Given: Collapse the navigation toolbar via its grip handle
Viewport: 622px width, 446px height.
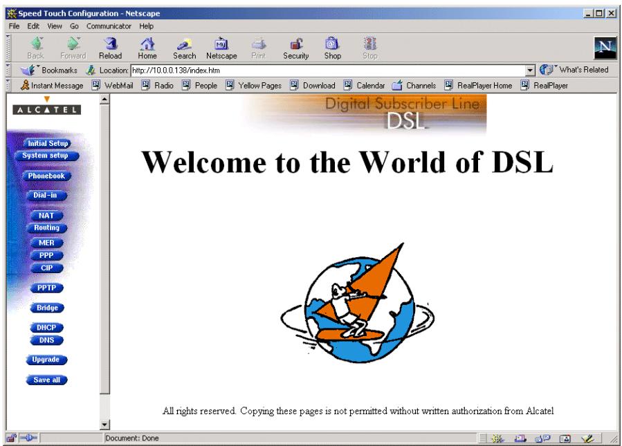Looking at the screenshot, I should tap(8, 48).
